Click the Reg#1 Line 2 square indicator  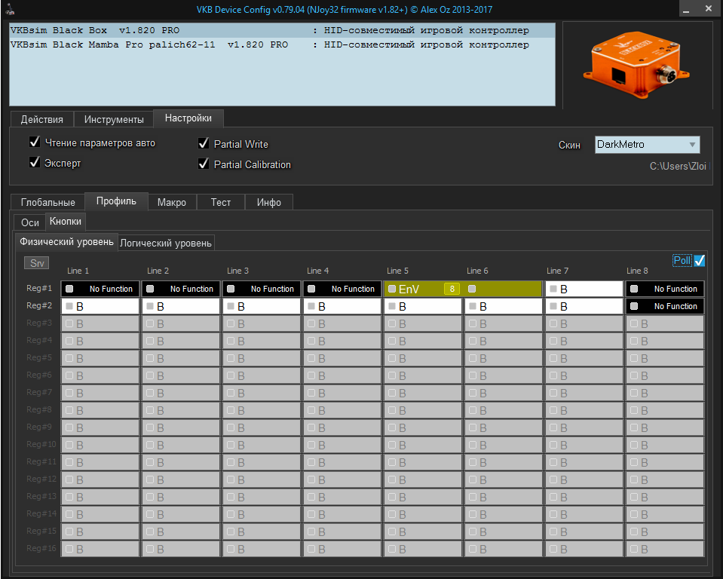150,289
